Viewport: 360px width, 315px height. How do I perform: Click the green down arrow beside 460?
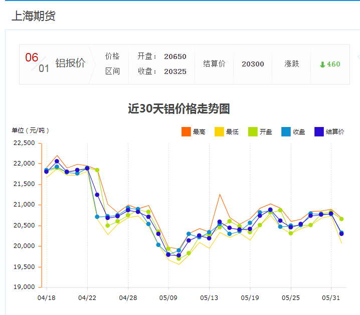(x=322, y=64)
